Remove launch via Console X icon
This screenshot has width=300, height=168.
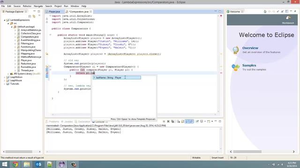click(x=168, y=121)
